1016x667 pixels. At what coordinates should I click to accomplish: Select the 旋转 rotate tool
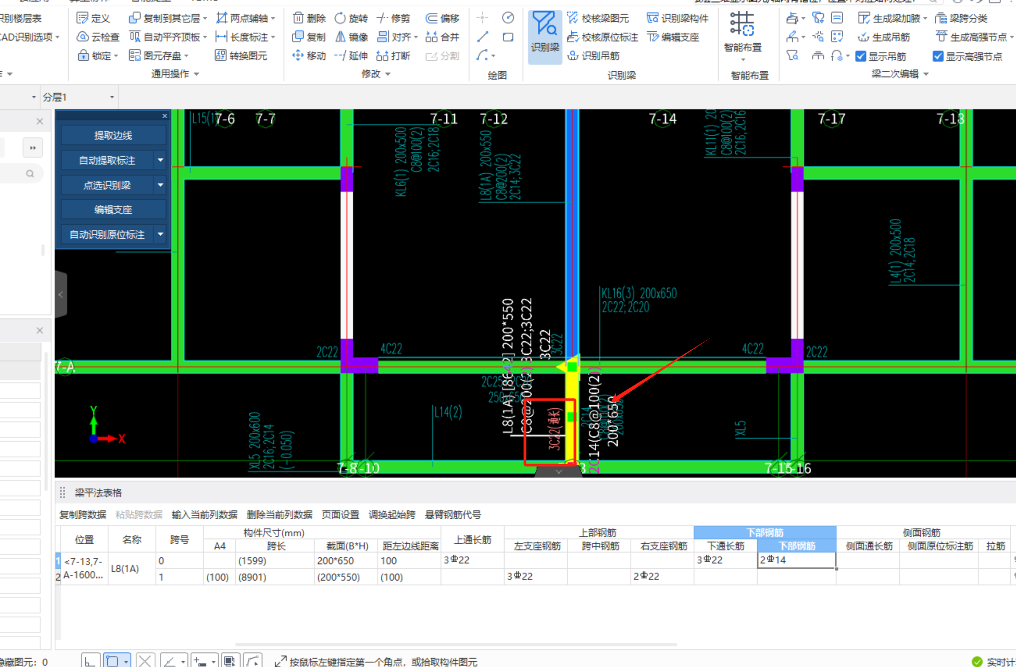(350, 18)
